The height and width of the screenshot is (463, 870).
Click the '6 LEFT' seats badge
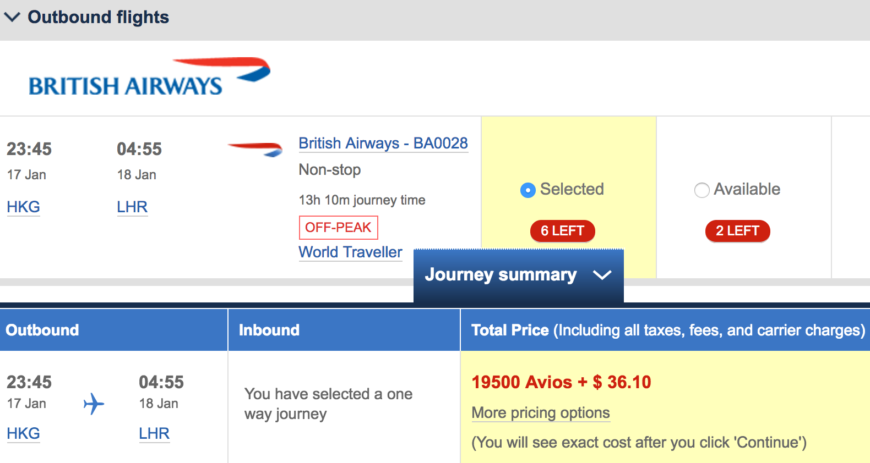click(562, 231)
